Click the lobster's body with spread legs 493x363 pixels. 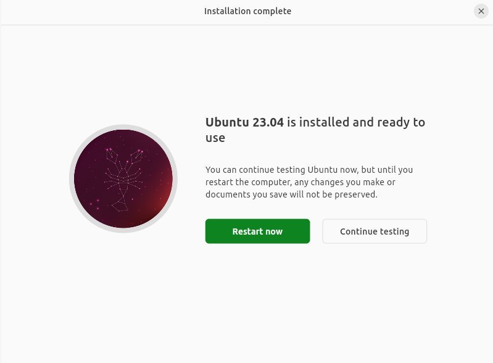123,178
